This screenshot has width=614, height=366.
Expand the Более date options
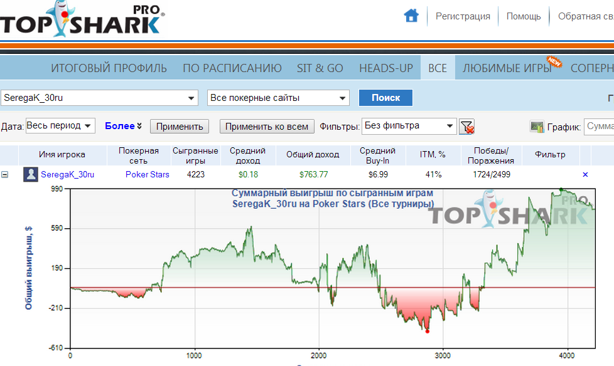[123, 126]
